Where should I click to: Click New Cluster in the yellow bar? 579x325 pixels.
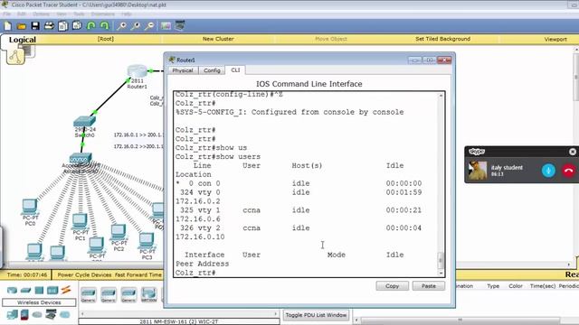(218, 39)
